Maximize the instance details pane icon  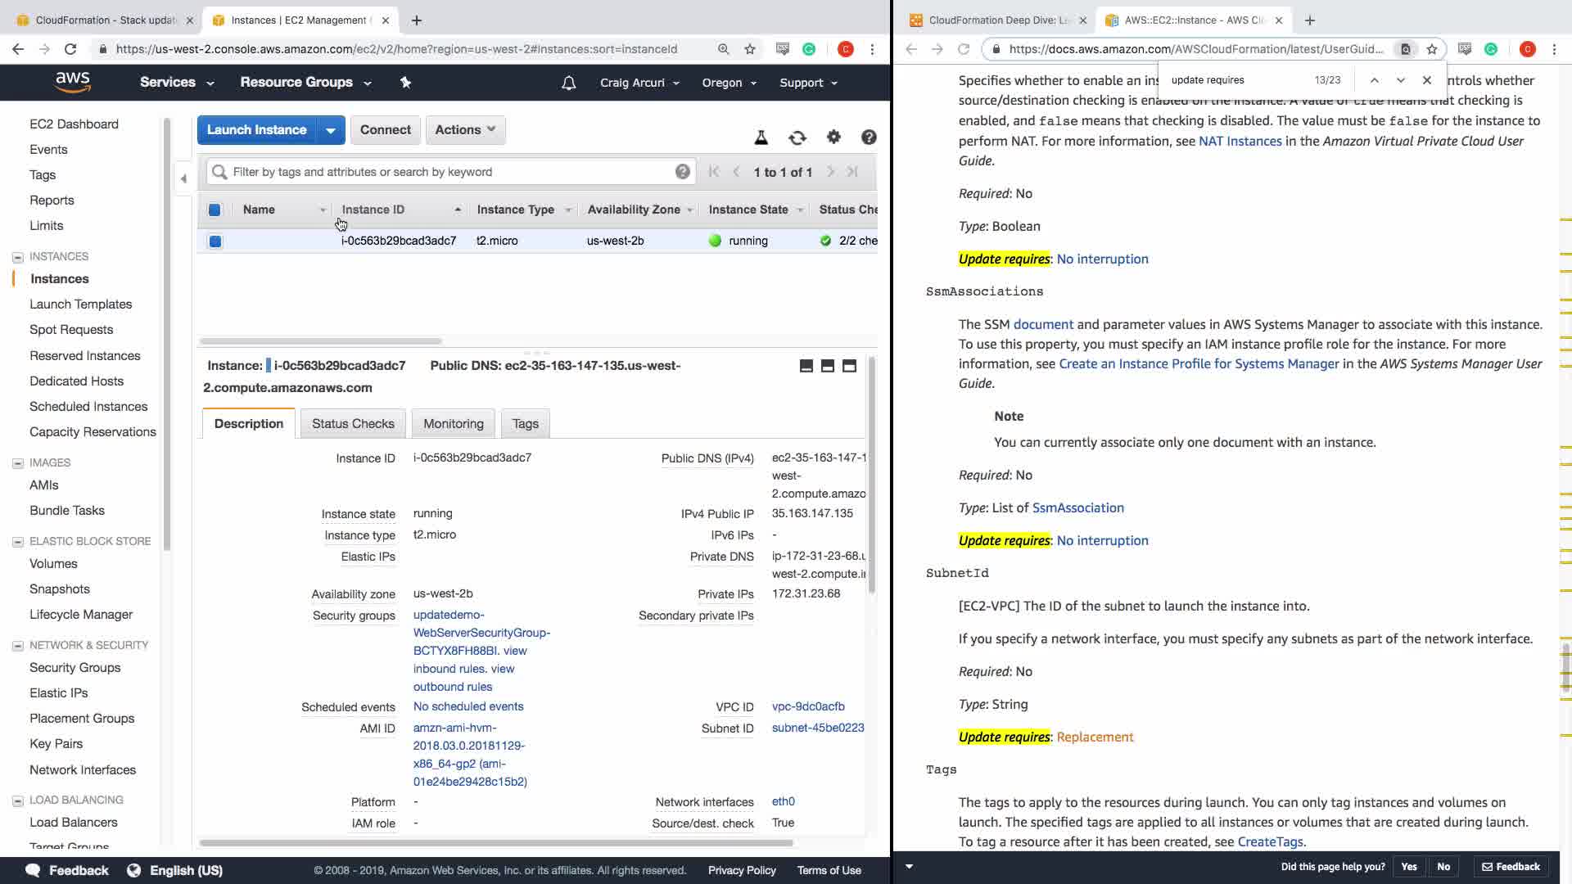click(x=849, y=366)
